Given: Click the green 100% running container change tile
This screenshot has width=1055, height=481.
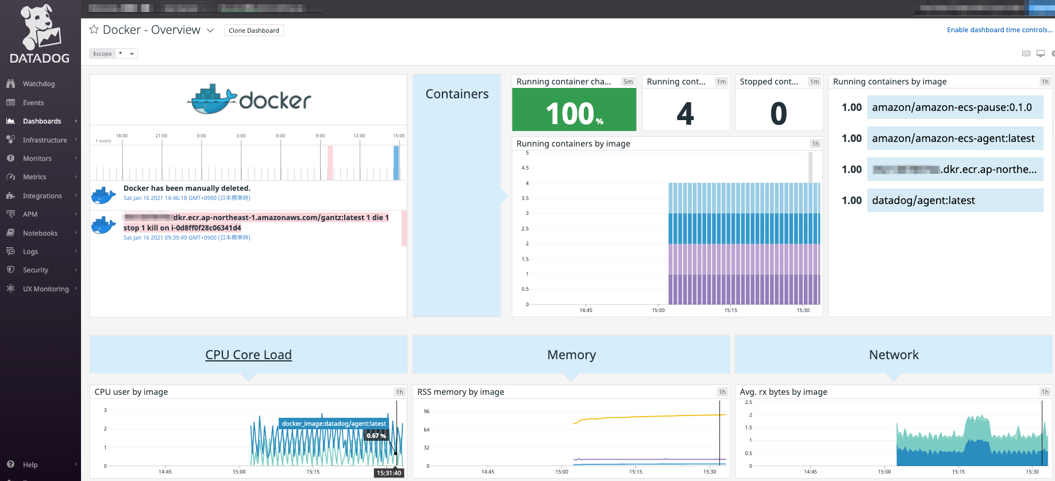Looking at the screenshot, I should [x=574, y=110].
